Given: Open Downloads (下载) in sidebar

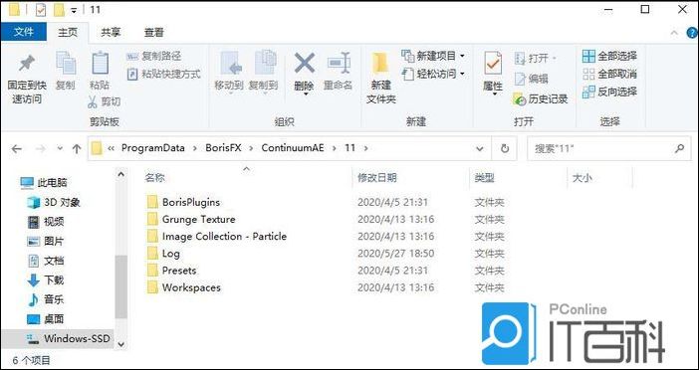Looking at the screenshot, I should 46,280.
